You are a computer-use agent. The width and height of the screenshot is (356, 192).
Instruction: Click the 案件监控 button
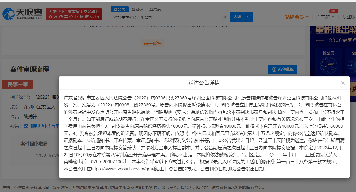(283, 69)
